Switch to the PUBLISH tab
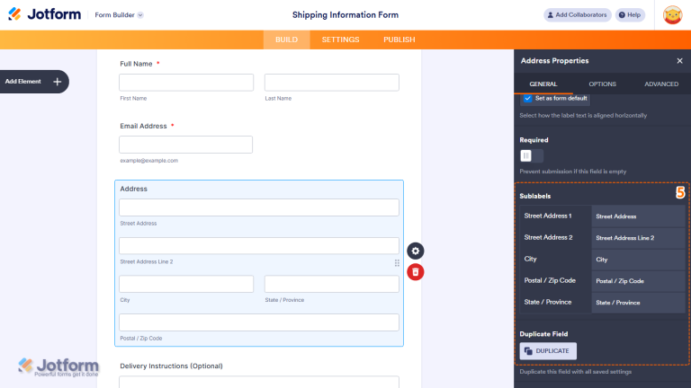Screen dimensions: 691x388 (399, 40)
